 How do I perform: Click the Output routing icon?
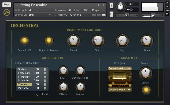point(16,10)
